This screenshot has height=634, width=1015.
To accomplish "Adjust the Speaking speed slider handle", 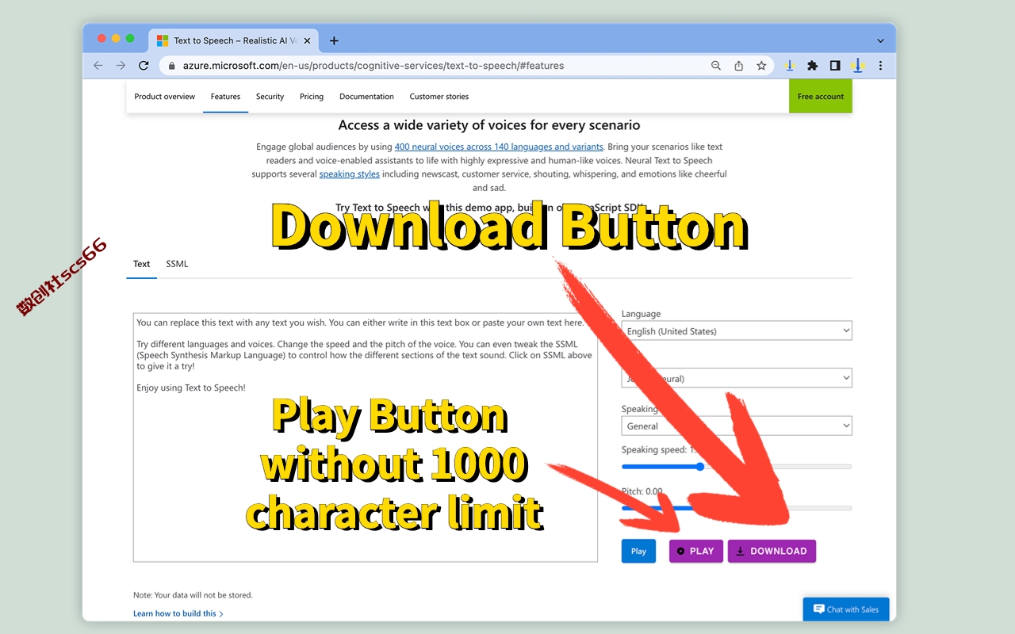I will coord(699,467).
